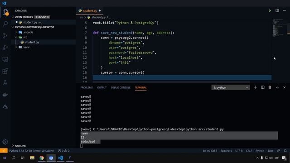Click the save_new_student function name
290x163 pixels.
coord(116,33)
